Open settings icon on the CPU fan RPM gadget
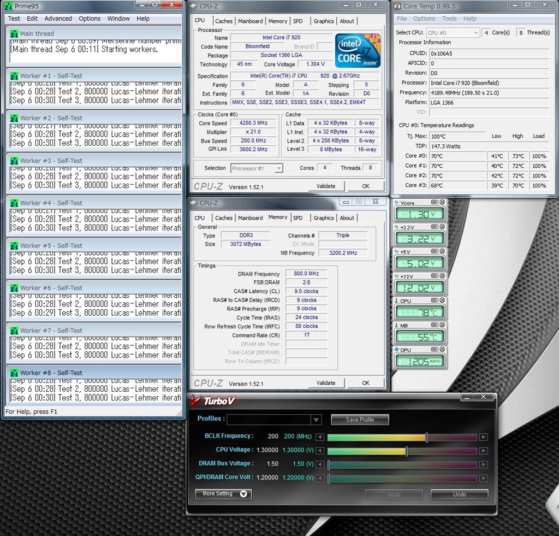This screenshot has width=559, height=536. (x=435, y=350)
